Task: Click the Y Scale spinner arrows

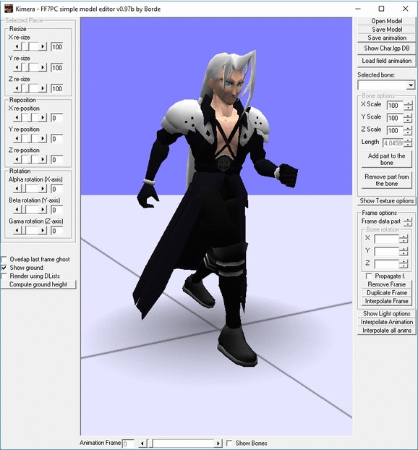Action: coord(408,118)
